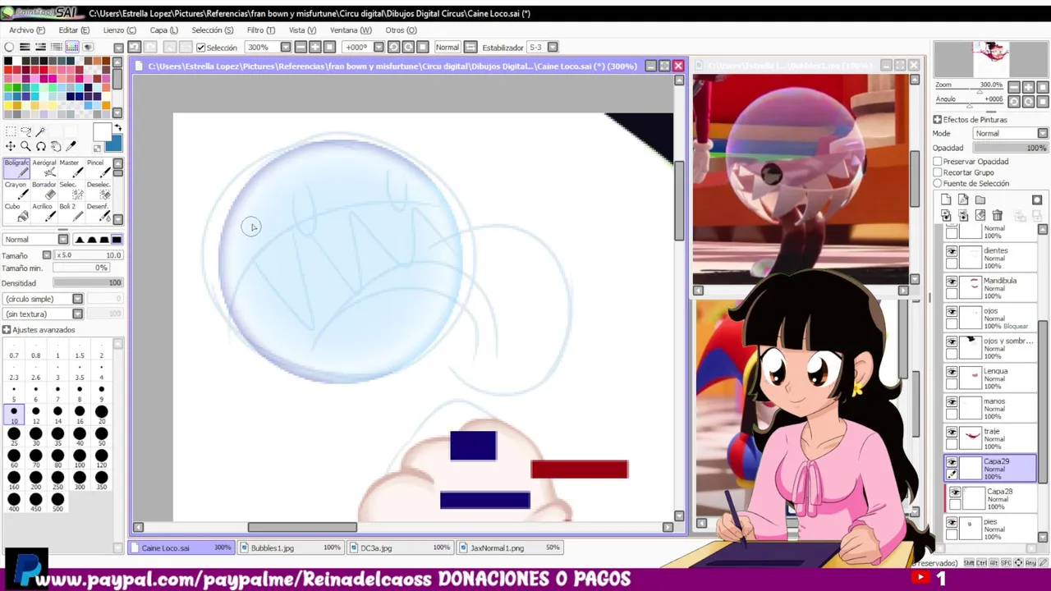Switch to the JaxNormal1.png document tab
The height and width of the screenshot is (591, 1051).
click(511, 547)
